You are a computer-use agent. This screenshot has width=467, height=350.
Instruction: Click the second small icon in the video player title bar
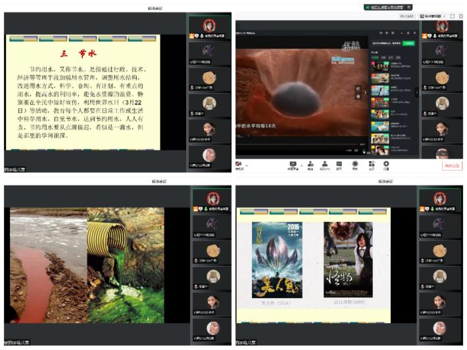click(x=387, y=33)
